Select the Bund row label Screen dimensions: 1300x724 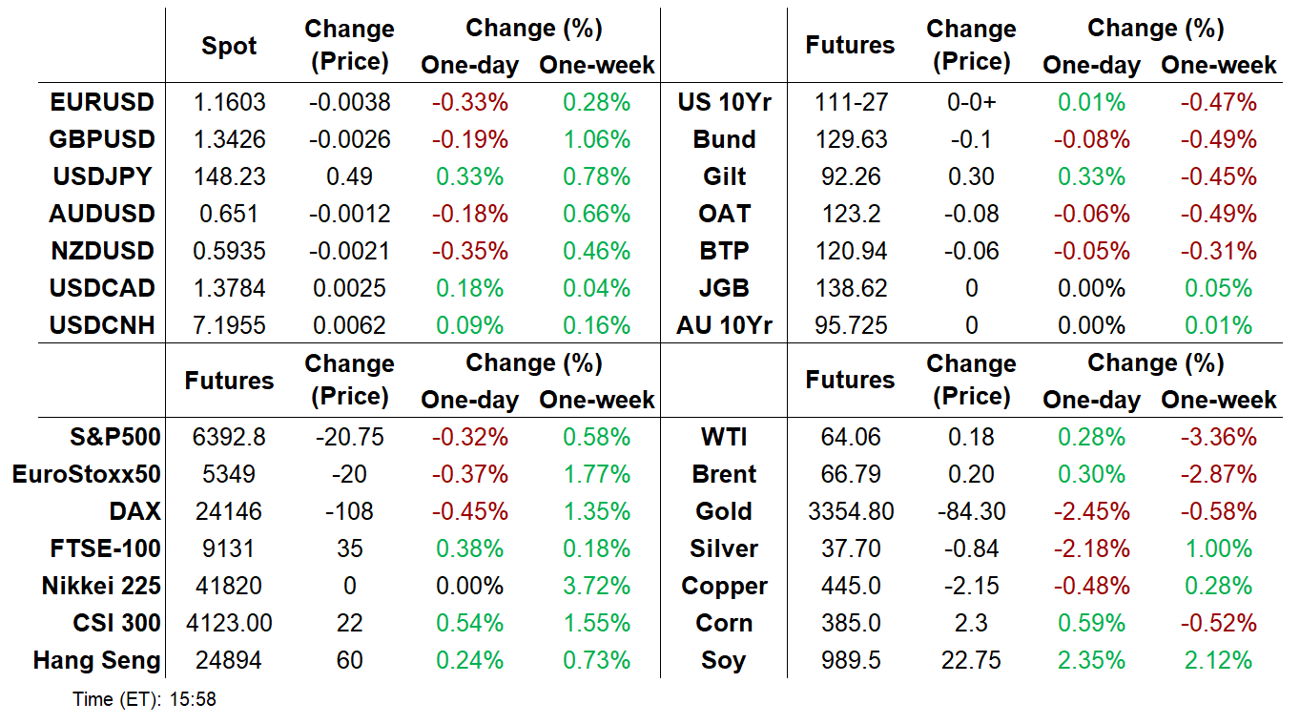pyautogui.click(x=724, y=139)
